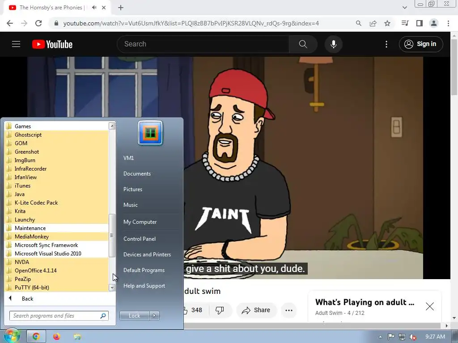This screenshot has height=343, width=458.
Task: Open the Chrome profile avatar
Action: pos(434,23)
